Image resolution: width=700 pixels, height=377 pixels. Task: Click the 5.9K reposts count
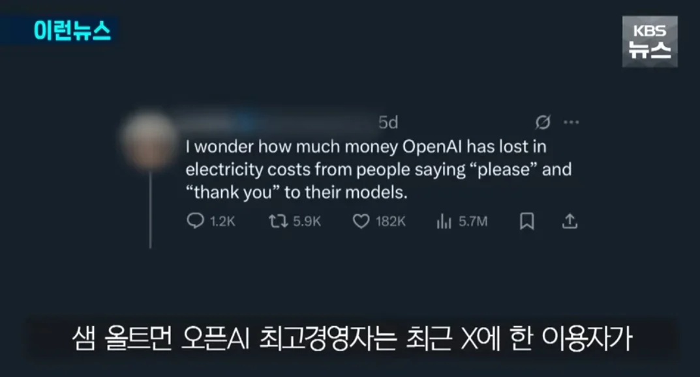tap(307, 221)
